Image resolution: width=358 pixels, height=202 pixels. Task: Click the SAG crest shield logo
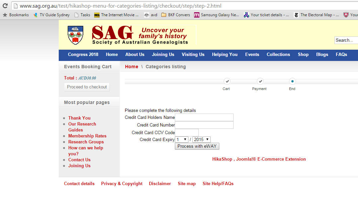76,35
